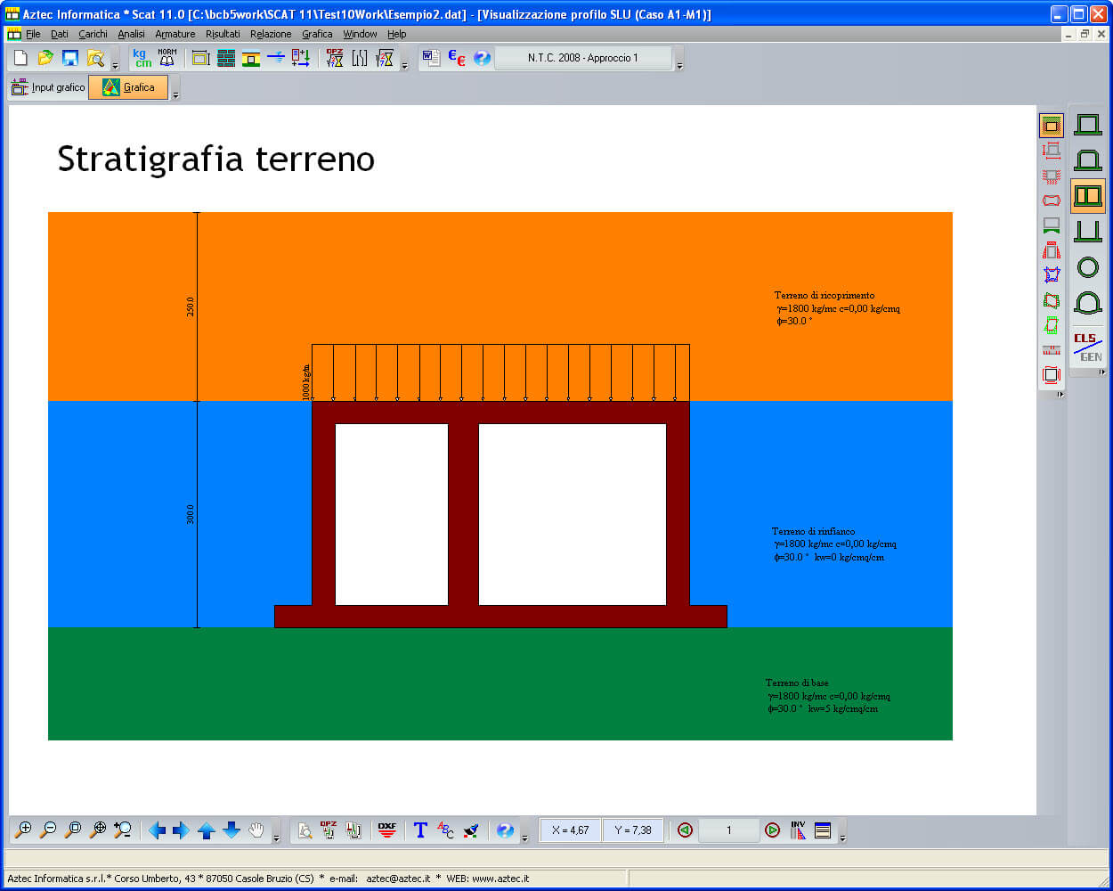The height and width of the screenshot is (891, 1113).
Task: Go to next page with green arrow
Action: (772, 830)
